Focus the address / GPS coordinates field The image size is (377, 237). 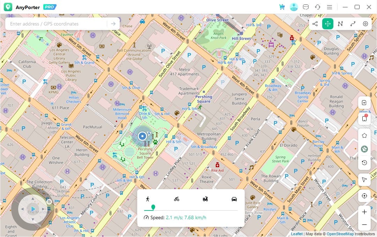point(57,24)
